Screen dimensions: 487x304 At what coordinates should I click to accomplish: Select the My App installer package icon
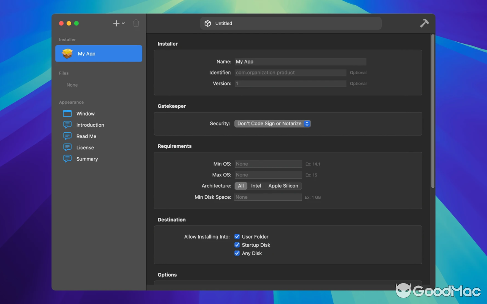point(67,53)
